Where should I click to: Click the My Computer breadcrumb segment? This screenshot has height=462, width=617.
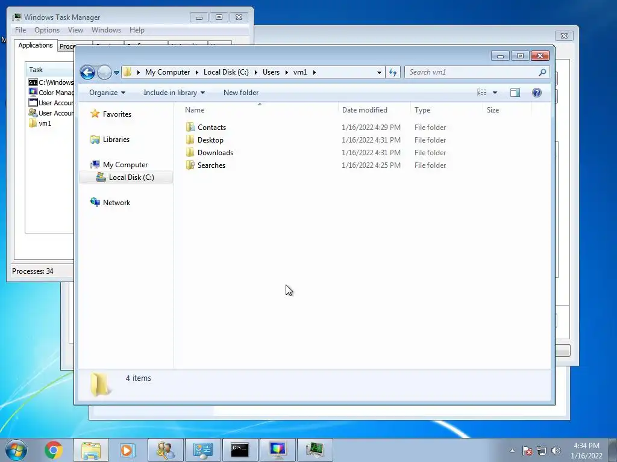[x=168, y=72]
